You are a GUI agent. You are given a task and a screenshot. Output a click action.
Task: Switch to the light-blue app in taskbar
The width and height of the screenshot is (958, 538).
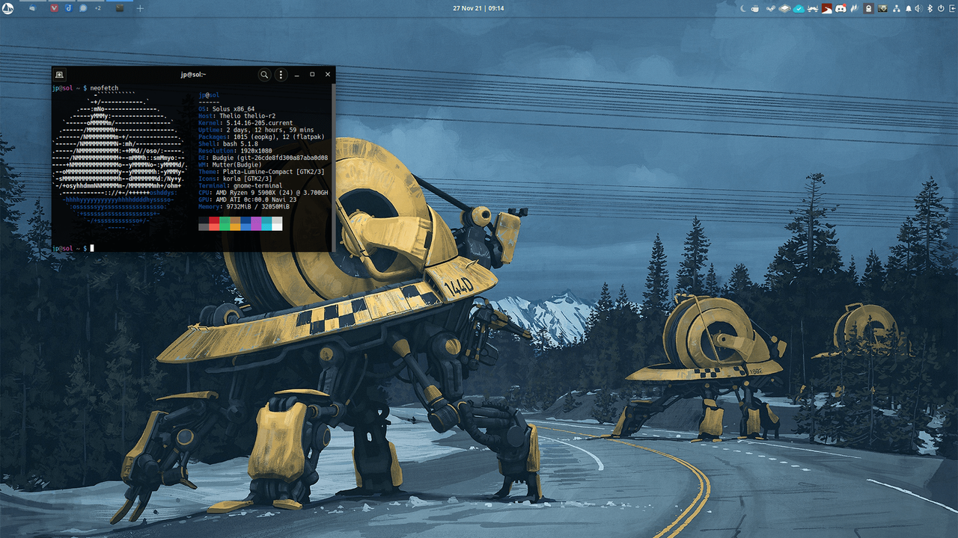click(x=32, y=8)
